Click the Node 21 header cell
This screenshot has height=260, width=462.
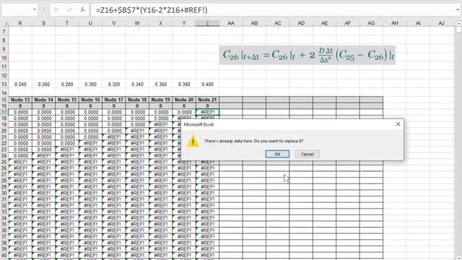pyautogui.click(x=207, y=100)
